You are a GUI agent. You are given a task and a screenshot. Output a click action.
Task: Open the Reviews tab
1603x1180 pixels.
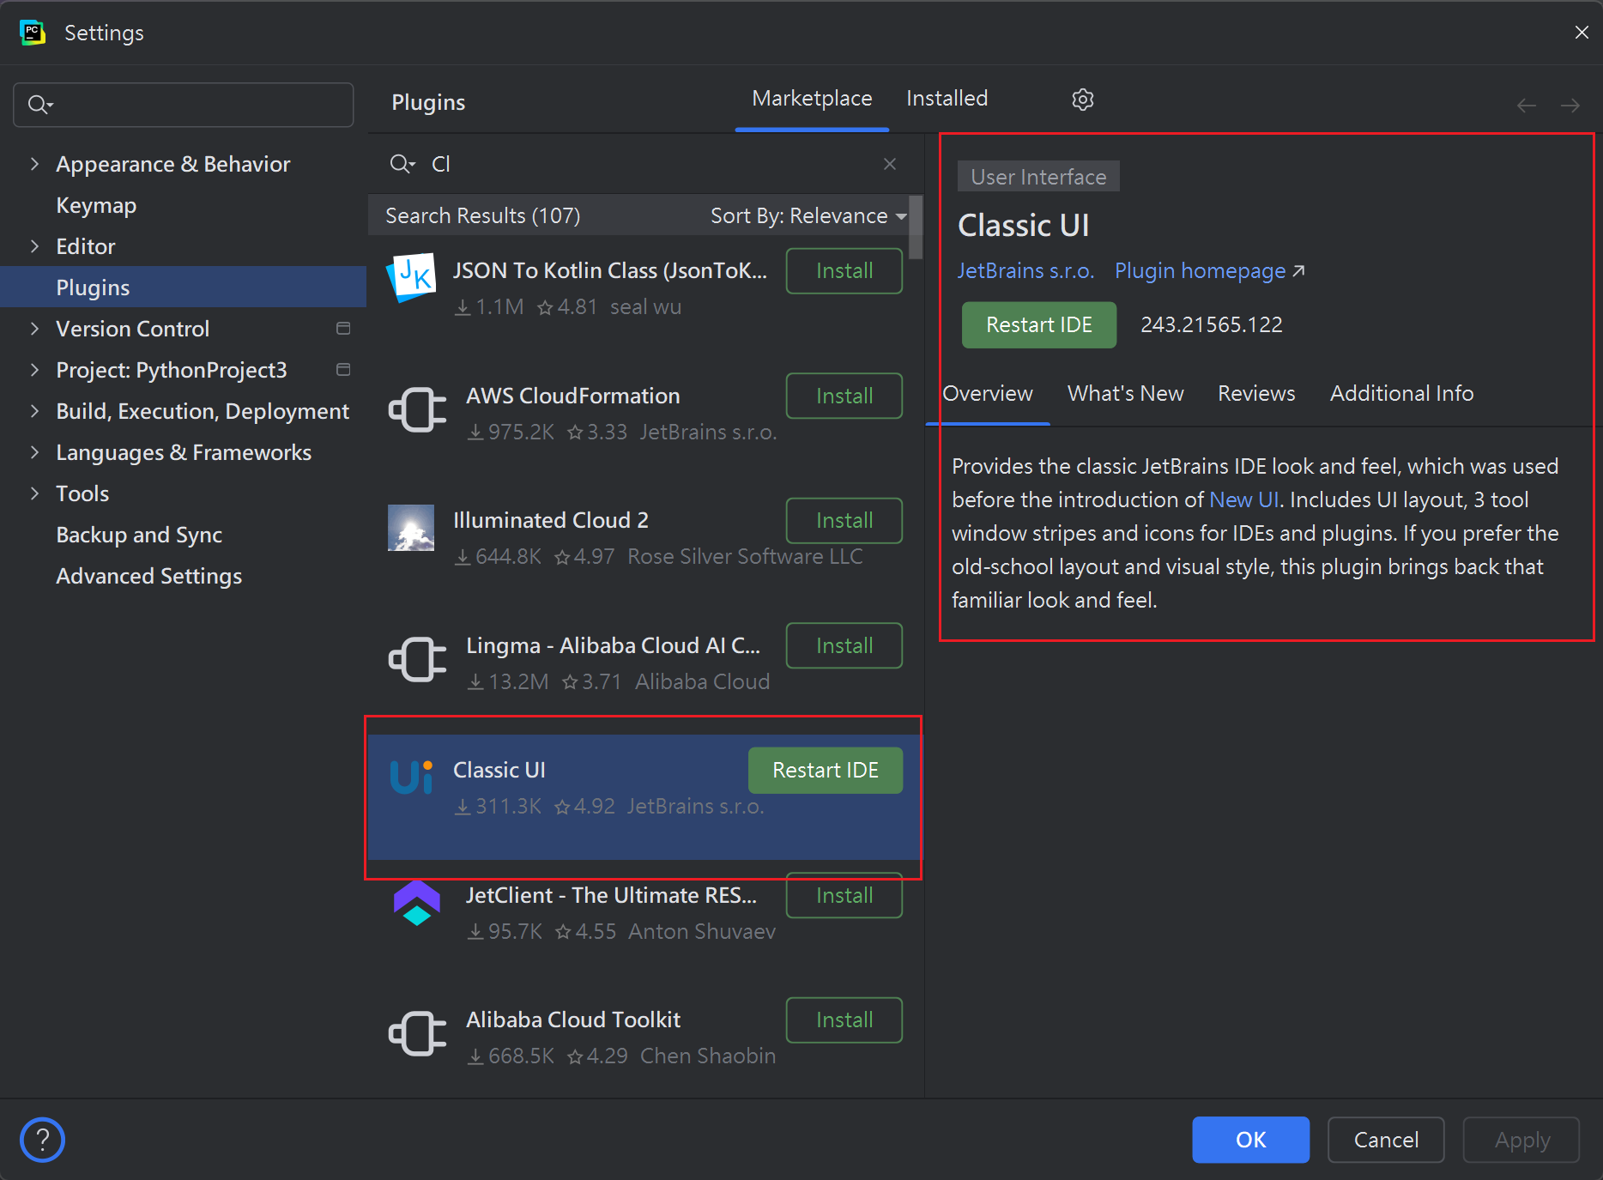click(x=1256, y=393)
